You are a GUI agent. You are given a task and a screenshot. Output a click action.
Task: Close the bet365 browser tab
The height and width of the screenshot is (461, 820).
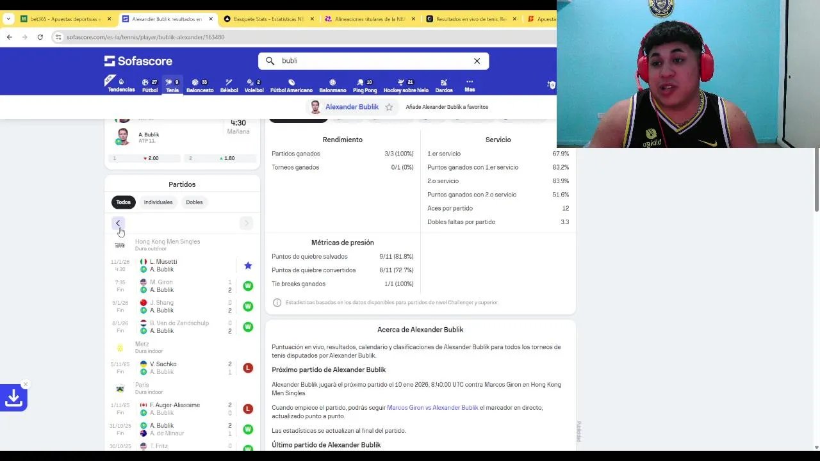pos(109,19)
